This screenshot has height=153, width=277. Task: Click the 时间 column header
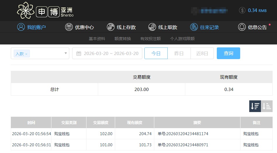31,122
